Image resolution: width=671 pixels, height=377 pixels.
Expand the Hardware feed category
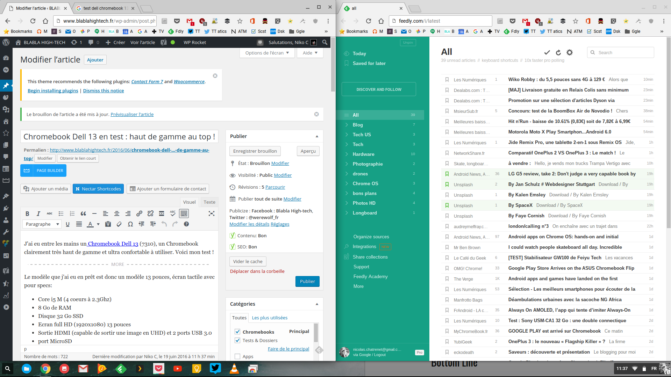click(x=347, y=154)
